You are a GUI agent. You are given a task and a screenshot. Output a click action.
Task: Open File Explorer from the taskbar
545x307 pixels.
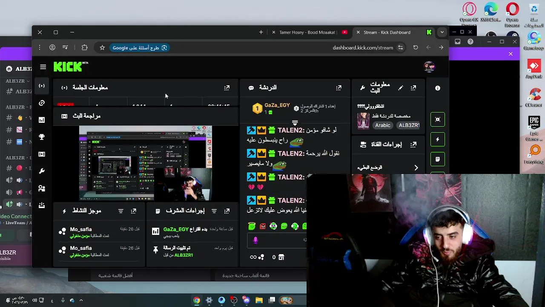coord(259,301)
